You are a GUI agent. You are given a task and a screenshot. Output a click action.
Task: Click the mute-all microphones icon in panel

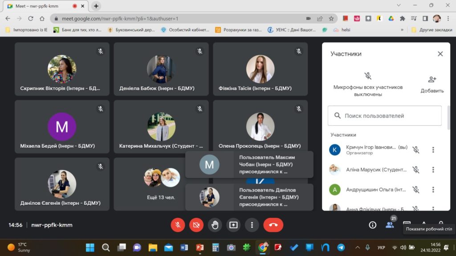[x=368, y=76]
